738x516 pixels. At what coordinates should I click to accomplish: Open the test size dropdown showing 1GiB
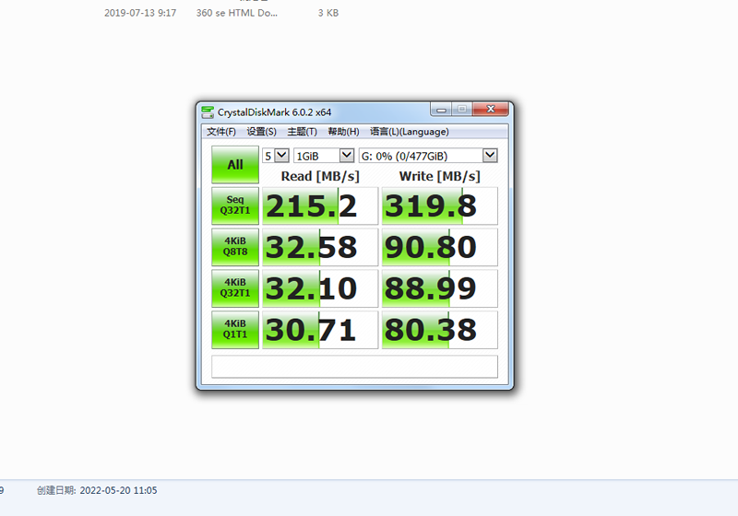coord(324,156)
